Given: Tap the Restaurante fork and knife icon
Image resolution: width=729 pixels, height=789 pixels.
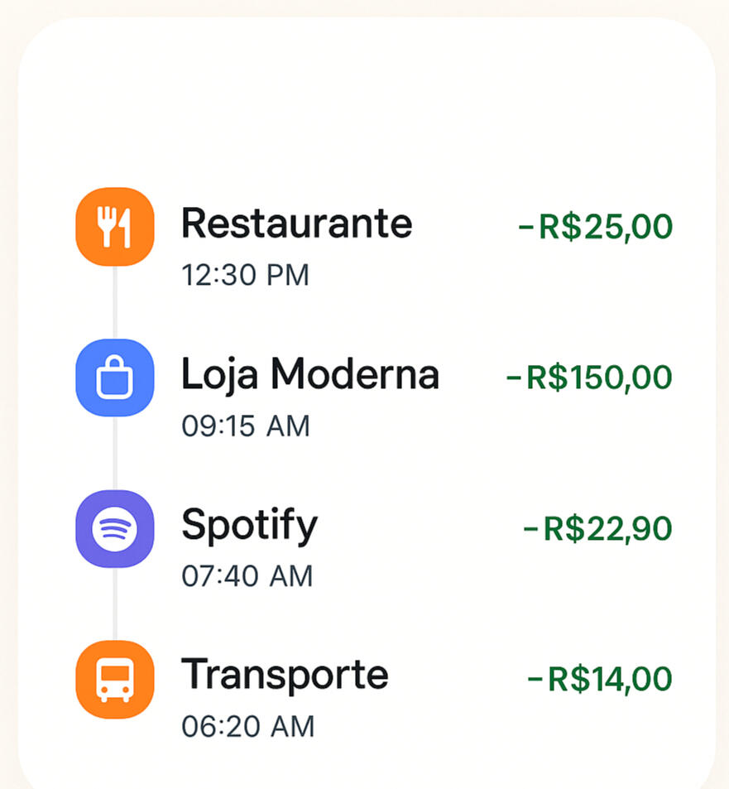Looking at the screenshot, I should [114, 227].
